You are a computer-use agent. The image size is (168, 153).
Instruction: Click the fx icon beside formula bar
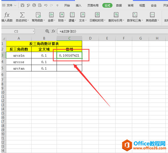click(x=53, y=31)
